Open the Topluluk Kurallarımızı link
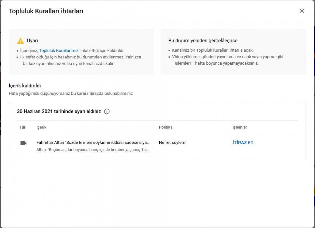 click(59, 51)
